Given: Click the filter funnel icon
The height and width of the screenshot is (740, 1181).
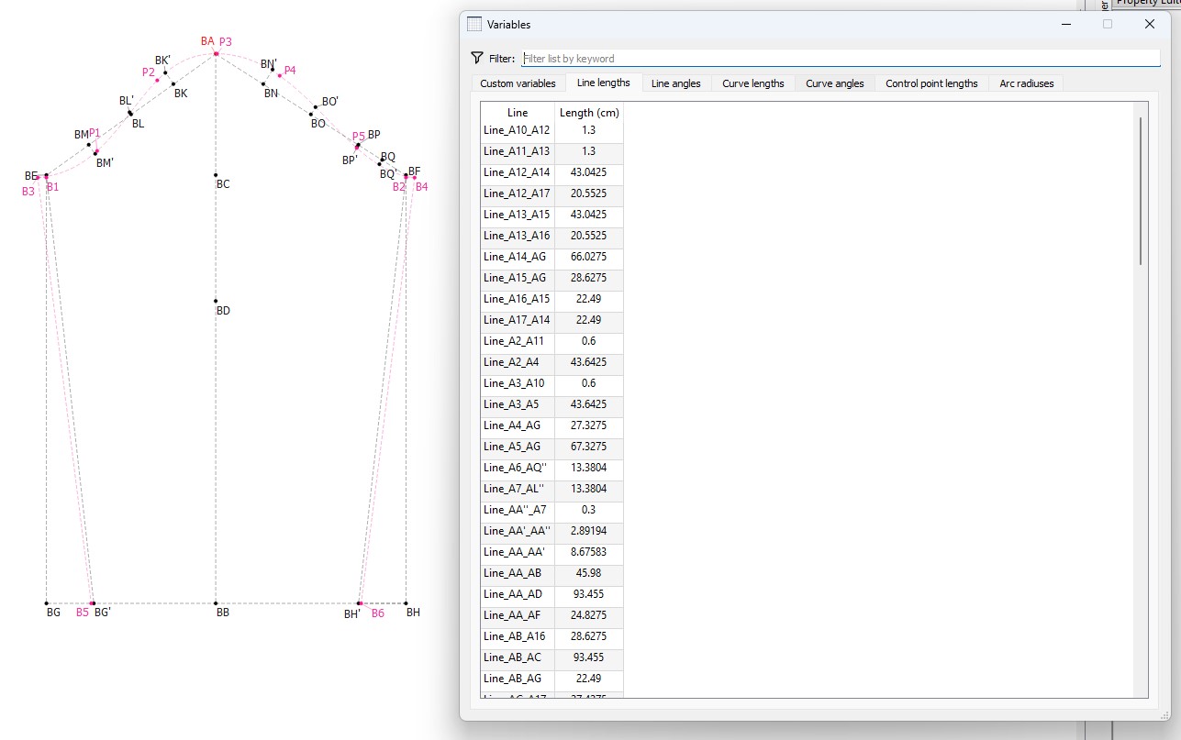Looking at the screenshot, I should 476,58.
